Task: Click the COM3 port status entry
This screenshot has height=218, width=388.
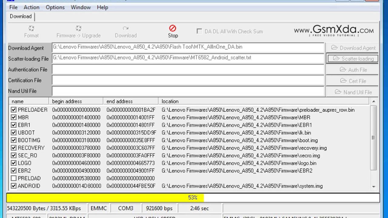Action: point(126,208)
